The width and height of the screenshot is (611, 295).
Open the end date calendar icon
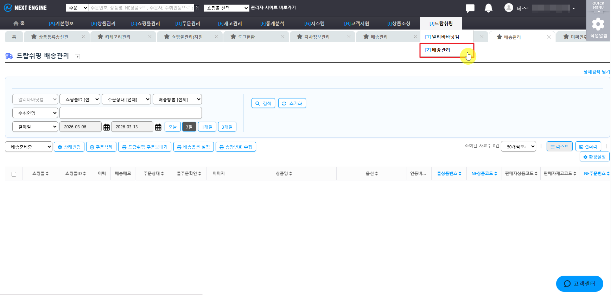[158, 127]
